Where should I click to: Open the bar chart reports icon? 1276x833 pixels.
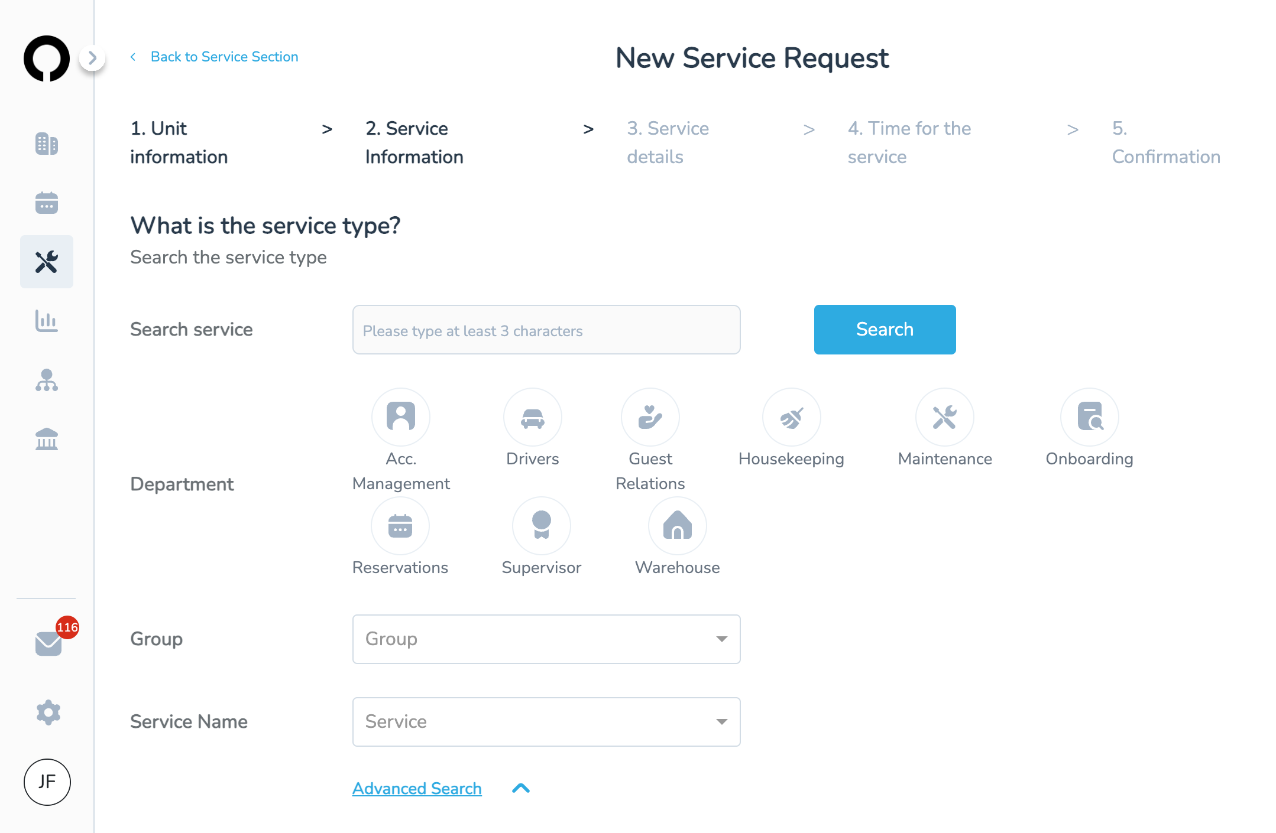pos(47,321)
